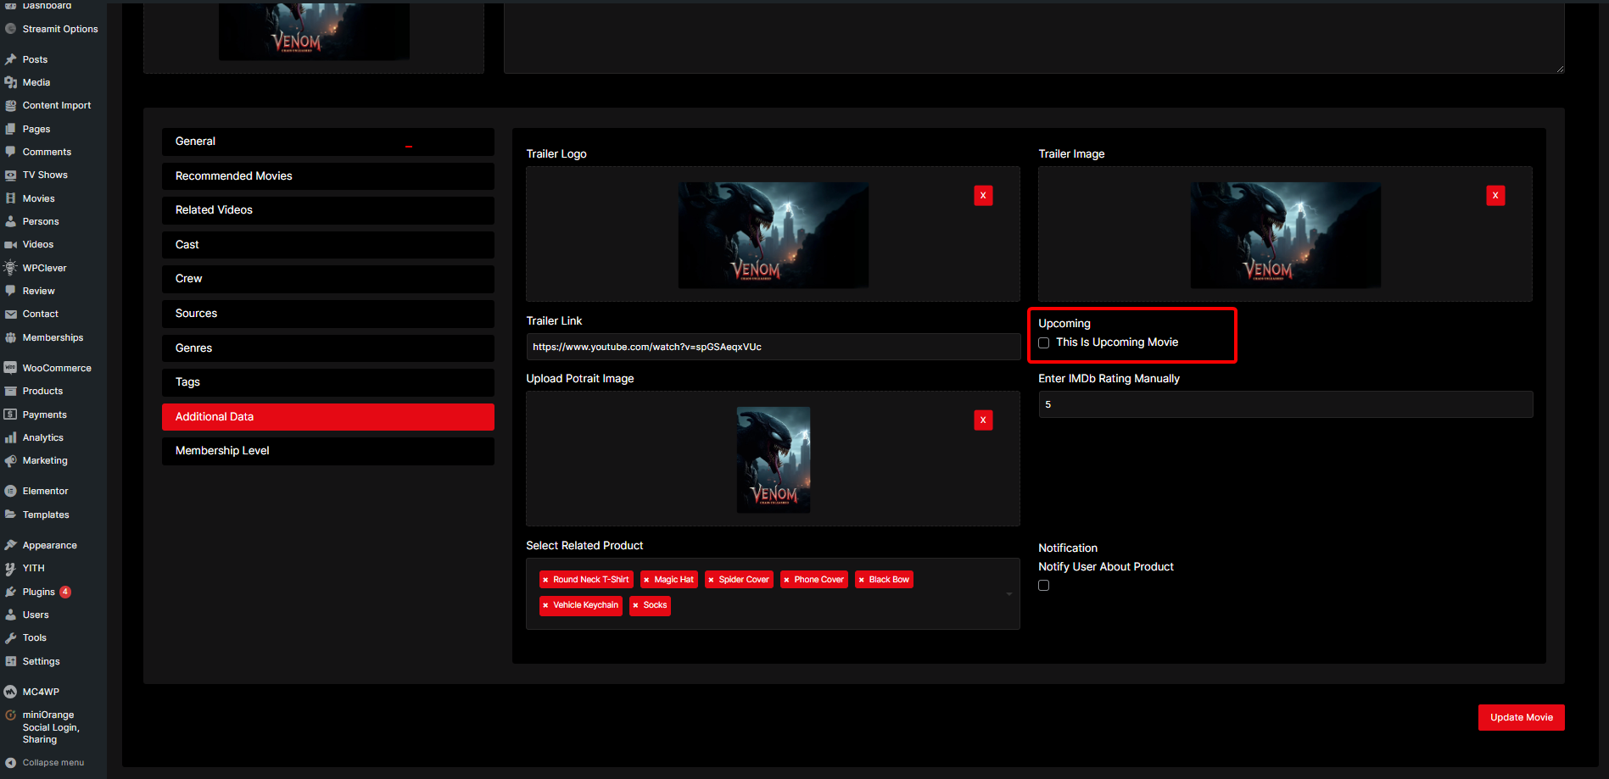The width and height of the screenshot is (1609, 779).
Task: Open the YITH icon
Action: point(10,568)
